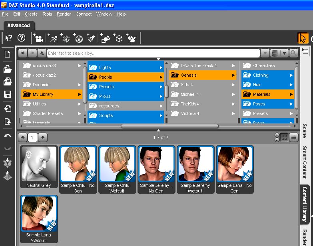Create a new camera from toolbar
The height and width of the screenshot is (246, 313).
pyautogui.click(x=38, y=38)
